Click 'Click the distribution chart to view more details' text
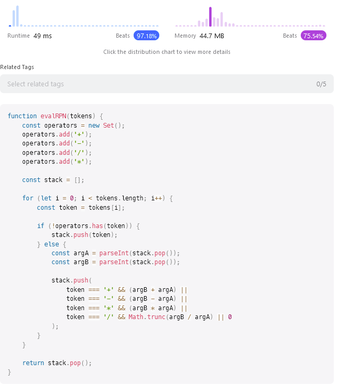Screen dimensions: 339x385 click(167, 52)
